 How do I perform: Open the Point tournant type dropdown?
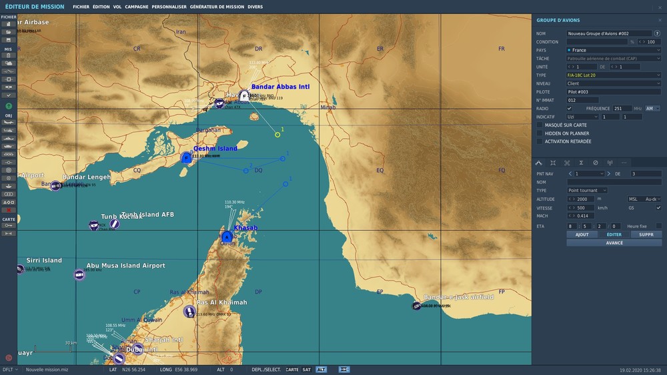tap(586, 190)
